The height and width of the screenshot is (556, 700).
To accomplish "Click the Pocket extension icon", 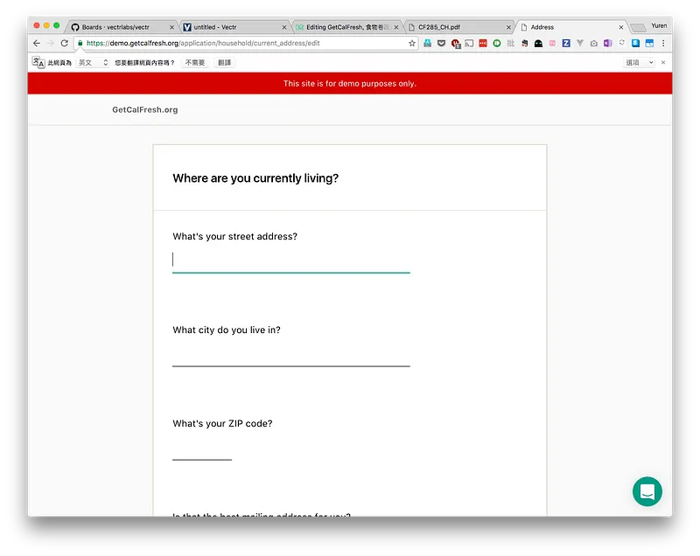I will pyautogui.click(x=441, y=43).
